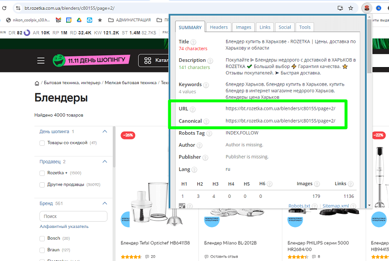Click the PHILIPS blender star rating
The height and width of the screenshot is (261, 389).
pyautogui.click(x=298, y=257)
